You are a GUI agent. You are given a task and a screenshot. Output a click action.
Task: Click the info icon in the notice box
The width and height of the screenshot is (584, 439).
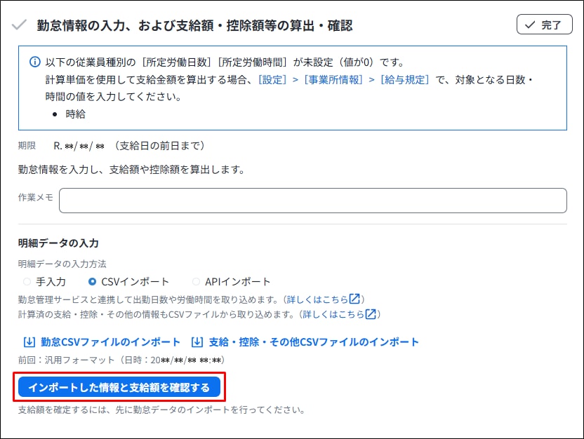click(34, 62)
